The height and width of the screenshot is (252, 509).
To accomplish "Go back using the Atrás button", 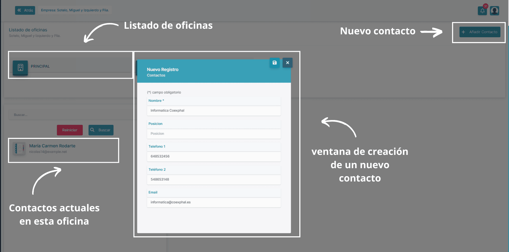I will (x=25, y=10).
